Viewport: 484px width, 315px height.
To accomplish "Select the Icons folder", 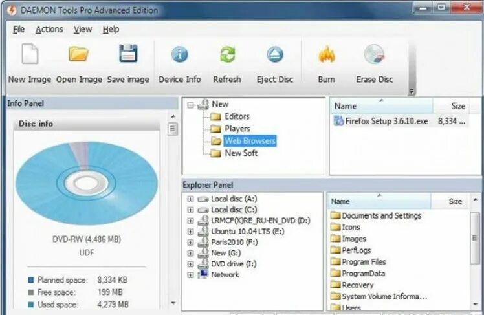I will 351,227.
